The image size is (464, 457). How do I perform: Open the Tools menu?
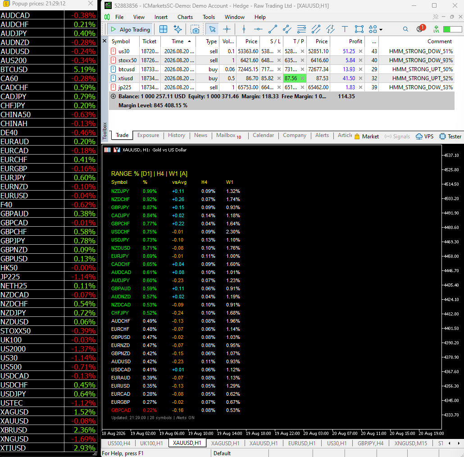point(209,17)
